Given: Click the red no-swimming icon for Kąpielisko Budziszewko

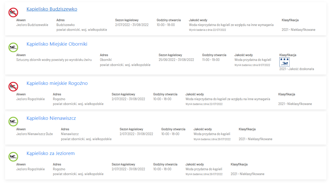Looking at the screenshot, I should pos(13,12).
